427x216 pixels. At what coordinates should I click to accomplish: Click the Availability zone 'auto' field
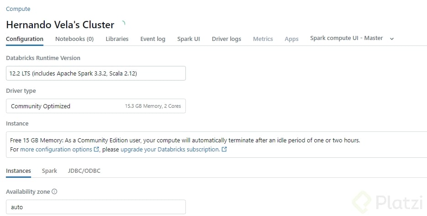(x=96, y=207)
